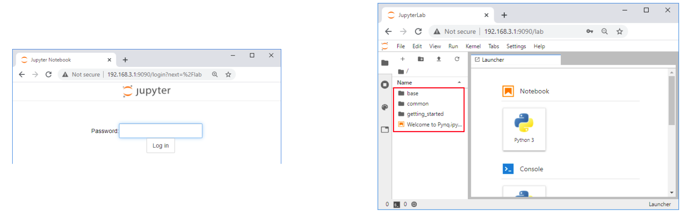Go forward in Jupyter Notebook browser window
Screen dimensions: 685x214
pos(36,74)
